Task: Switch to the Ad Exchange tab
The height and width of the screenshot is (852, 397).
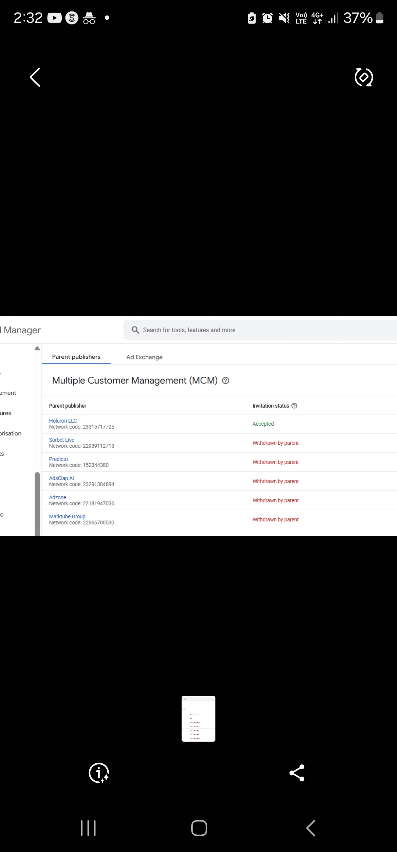Action: coord(144,357)
